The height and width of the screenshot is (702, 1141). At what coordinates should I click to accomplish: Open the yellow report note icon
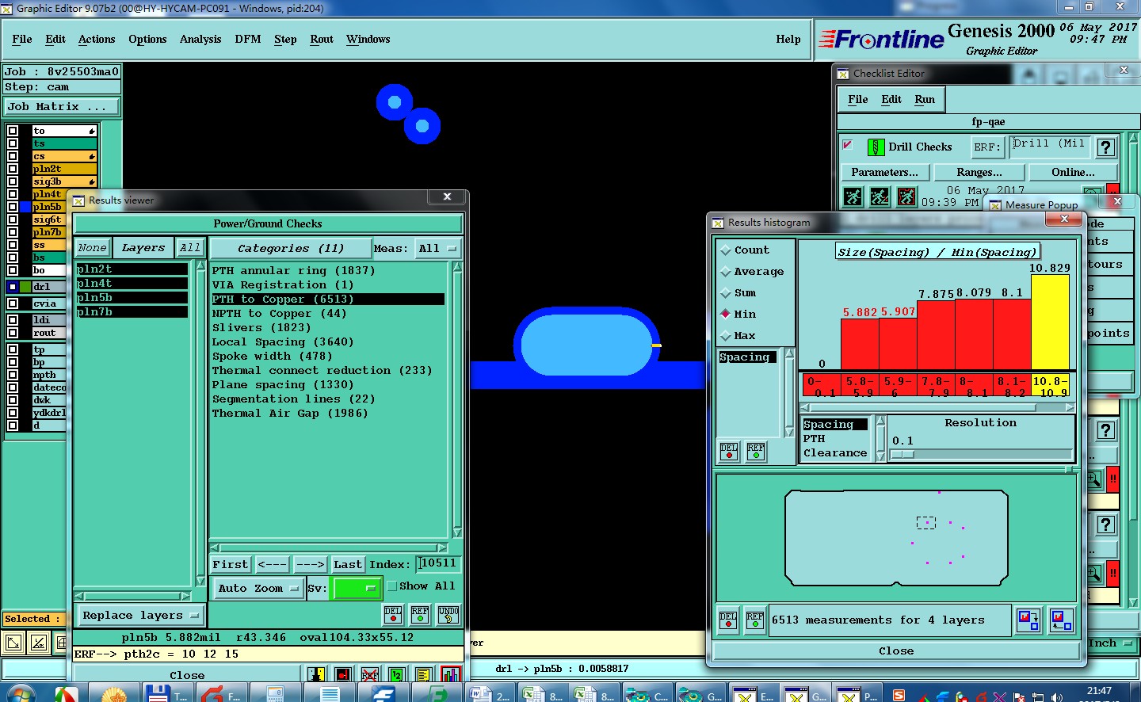point(424,674)
